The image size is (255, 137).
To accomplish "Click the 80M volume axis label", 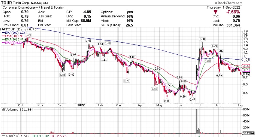I will pos(246,109).
